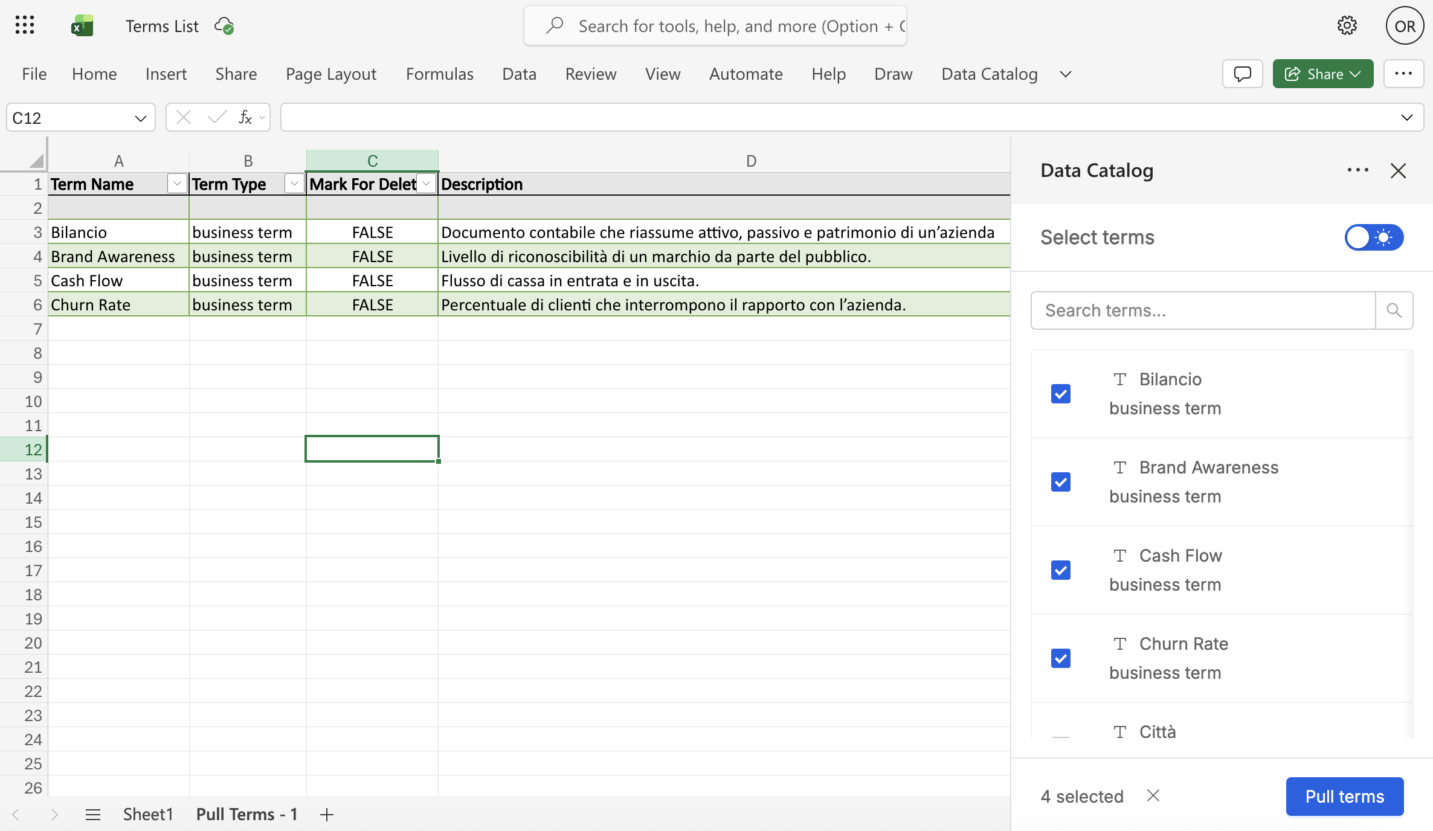This screenshot has width=1433, height=831.
Task: Open the Term Name filter dropdown
Action: point(177,184)
